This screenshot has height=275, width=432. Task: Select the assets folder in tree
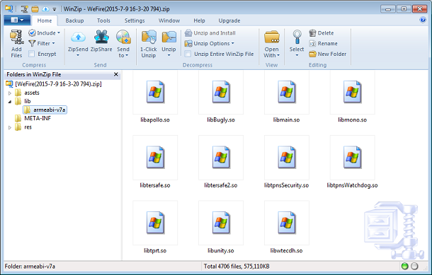pos(27,93)
